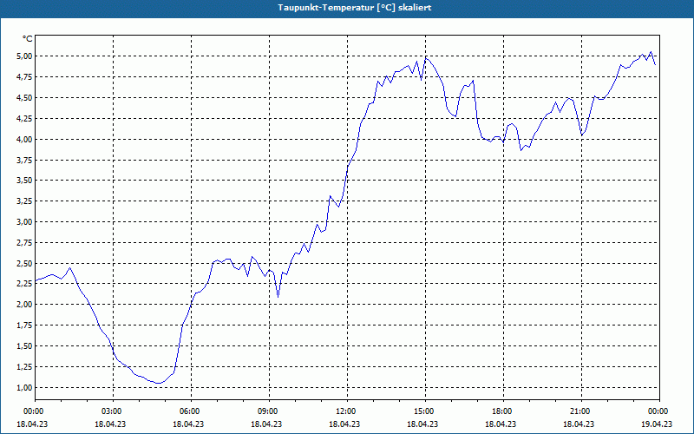Click the 18:00 time label
Viewport: 694px width, 434px height.
coord(503,411)
